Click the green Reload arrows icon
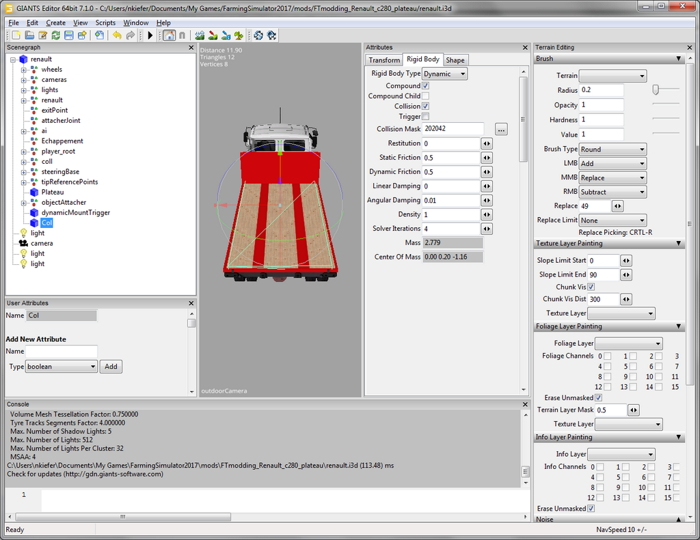Screen dimensions: 700x540 coord(56,35)
